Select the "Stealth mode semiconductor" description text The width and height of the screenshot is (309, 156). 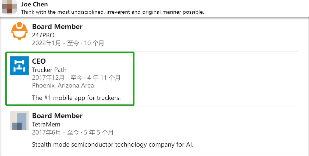tap(113, 144)
